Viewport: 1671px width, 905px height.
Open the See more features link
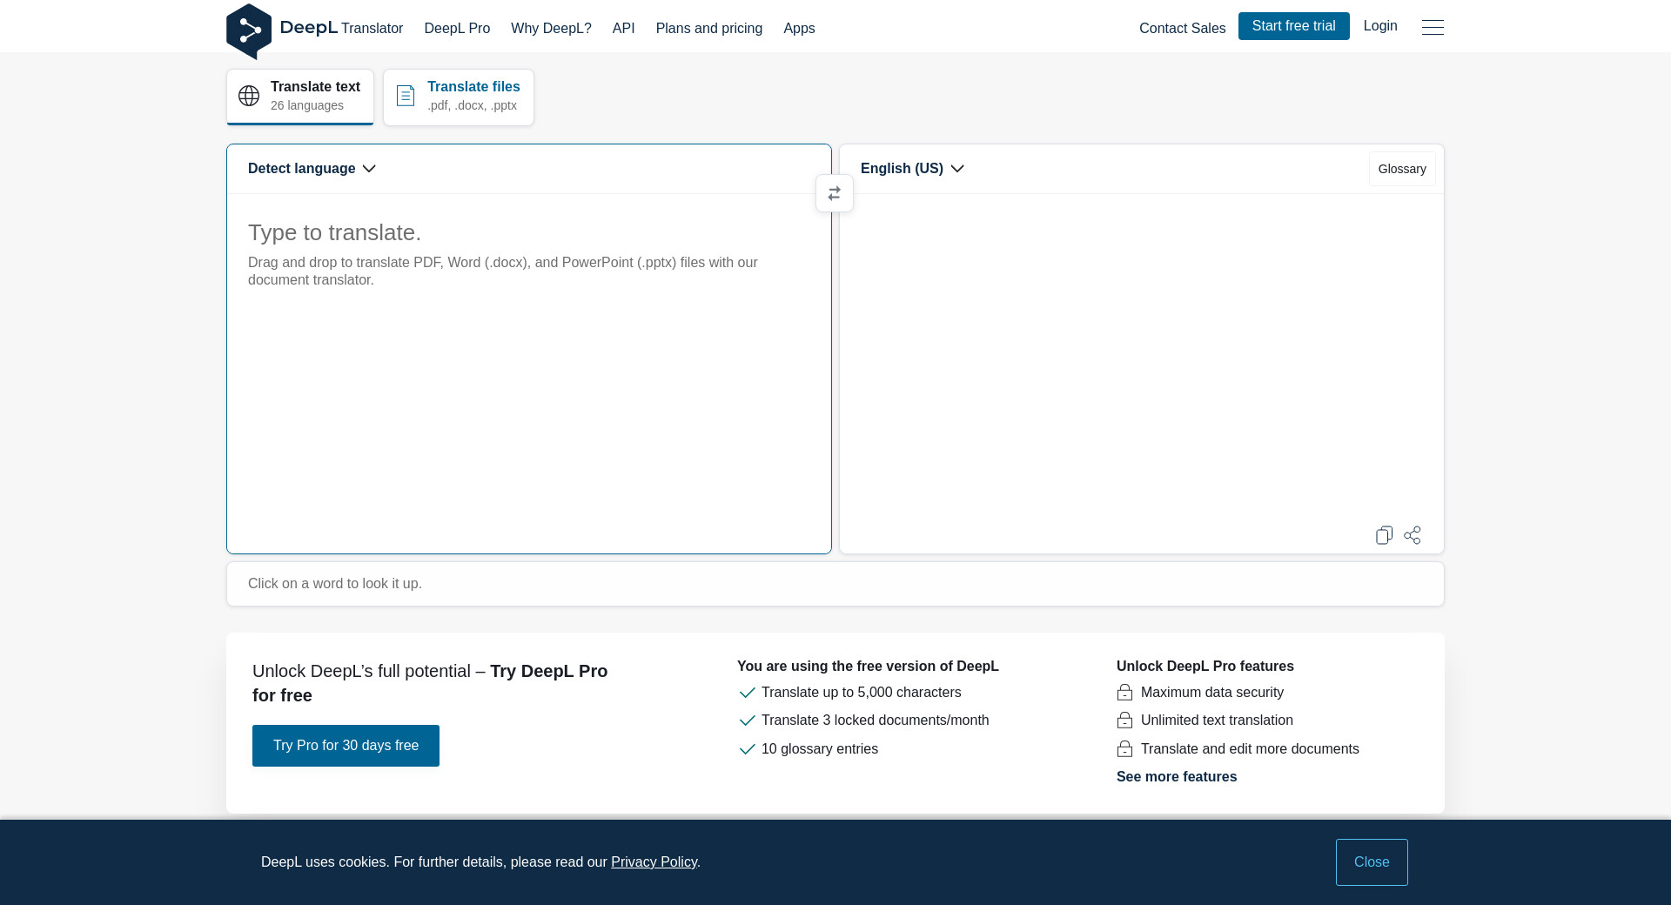click(x=1176, y=777)
